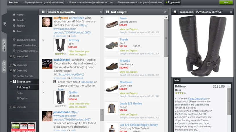
Task: Collapse the Zappos.com sidebar section
Action: tap(11, 82)
